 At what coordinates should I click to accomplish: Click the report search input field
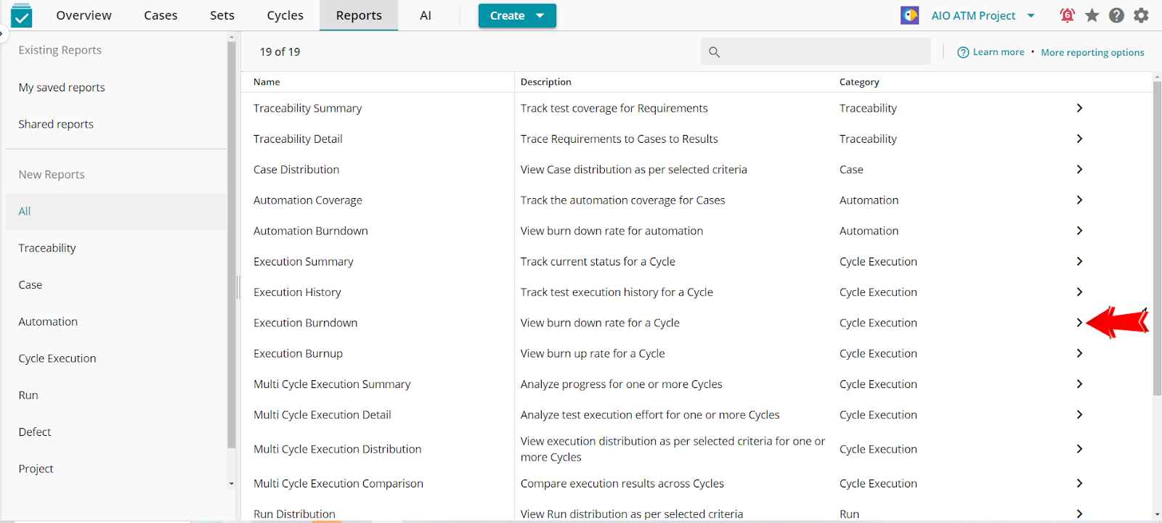(x=816, y=52)
